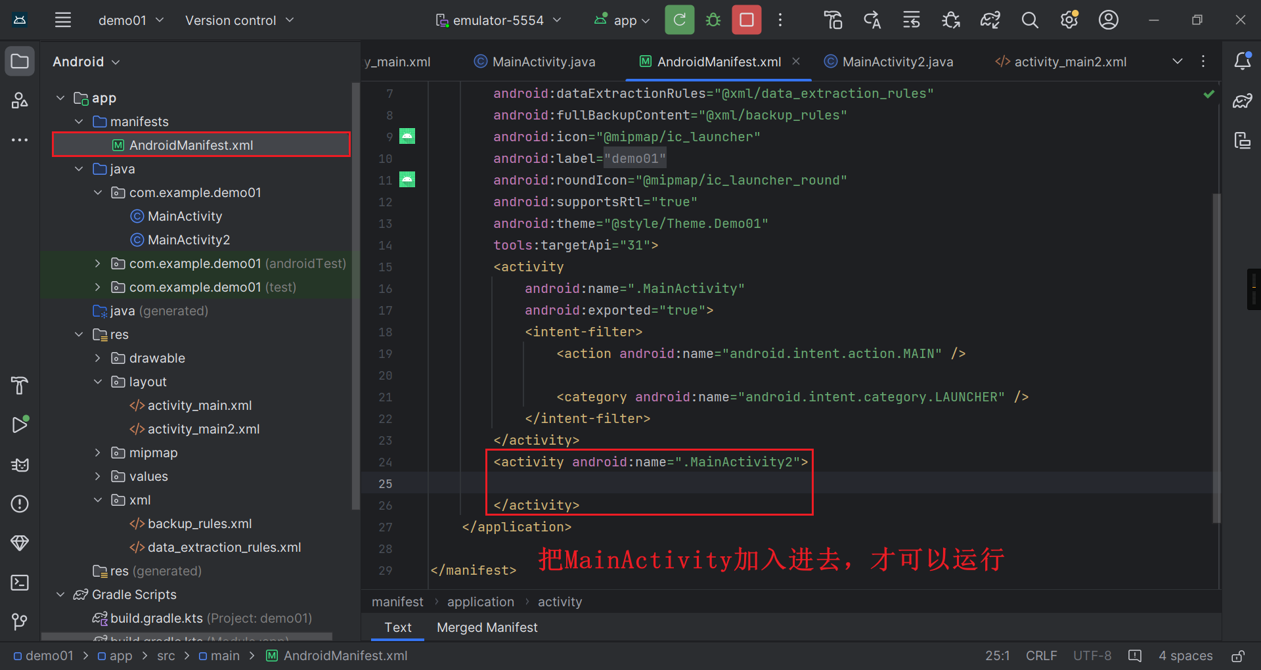This screenshot has height=670, width=1261.
Task: Open Notifications bell icon
Action: 1243,61
